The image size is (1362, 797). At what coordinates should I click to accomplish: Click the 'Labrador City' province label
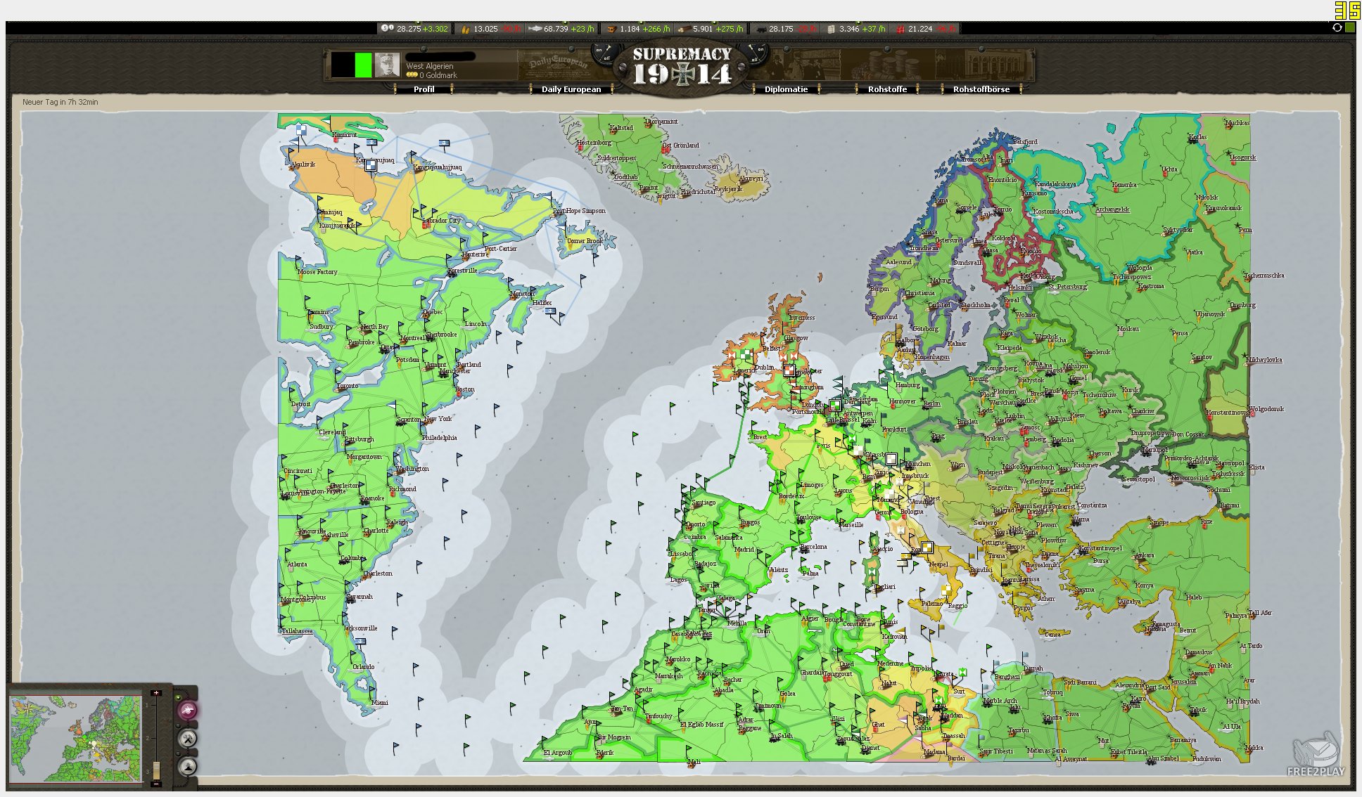[x=440, y=221]
